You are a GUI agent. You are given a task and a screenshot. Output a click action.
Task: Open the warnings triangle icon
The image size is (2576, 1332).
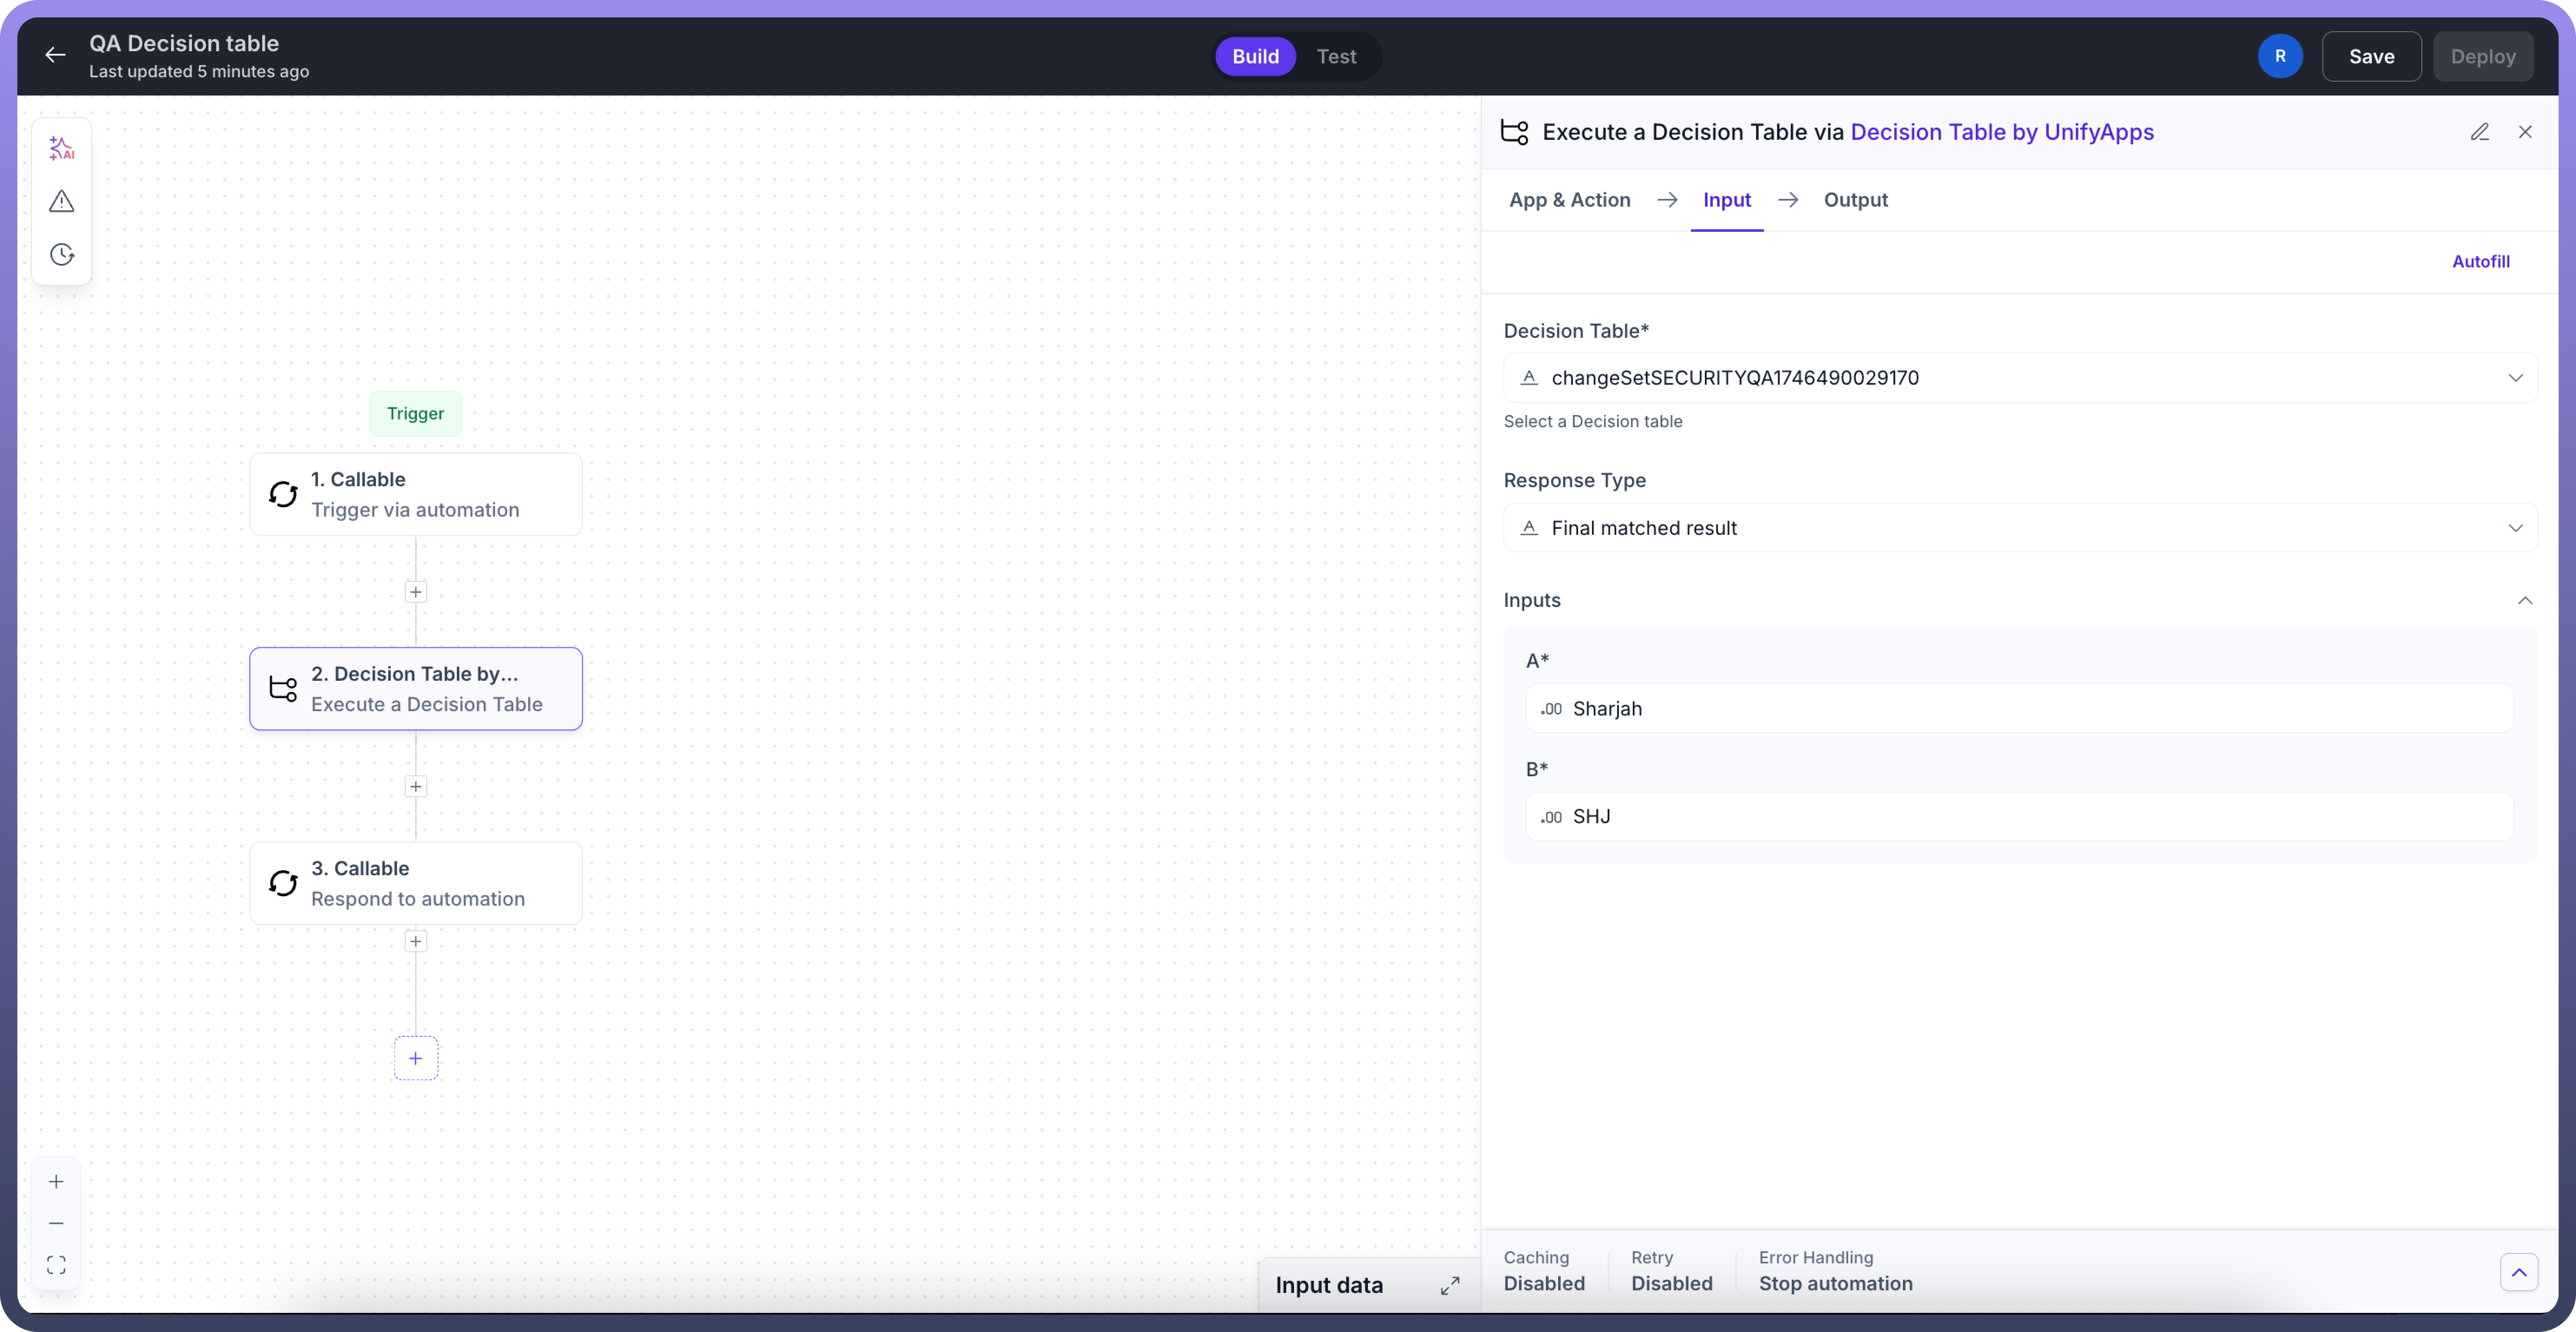[62, 202]
